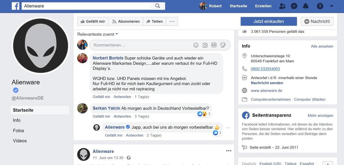Open the Messenger icon in top bar
Image resolution: width=344 pixels, height=165 pixels.
click(294, 6)
